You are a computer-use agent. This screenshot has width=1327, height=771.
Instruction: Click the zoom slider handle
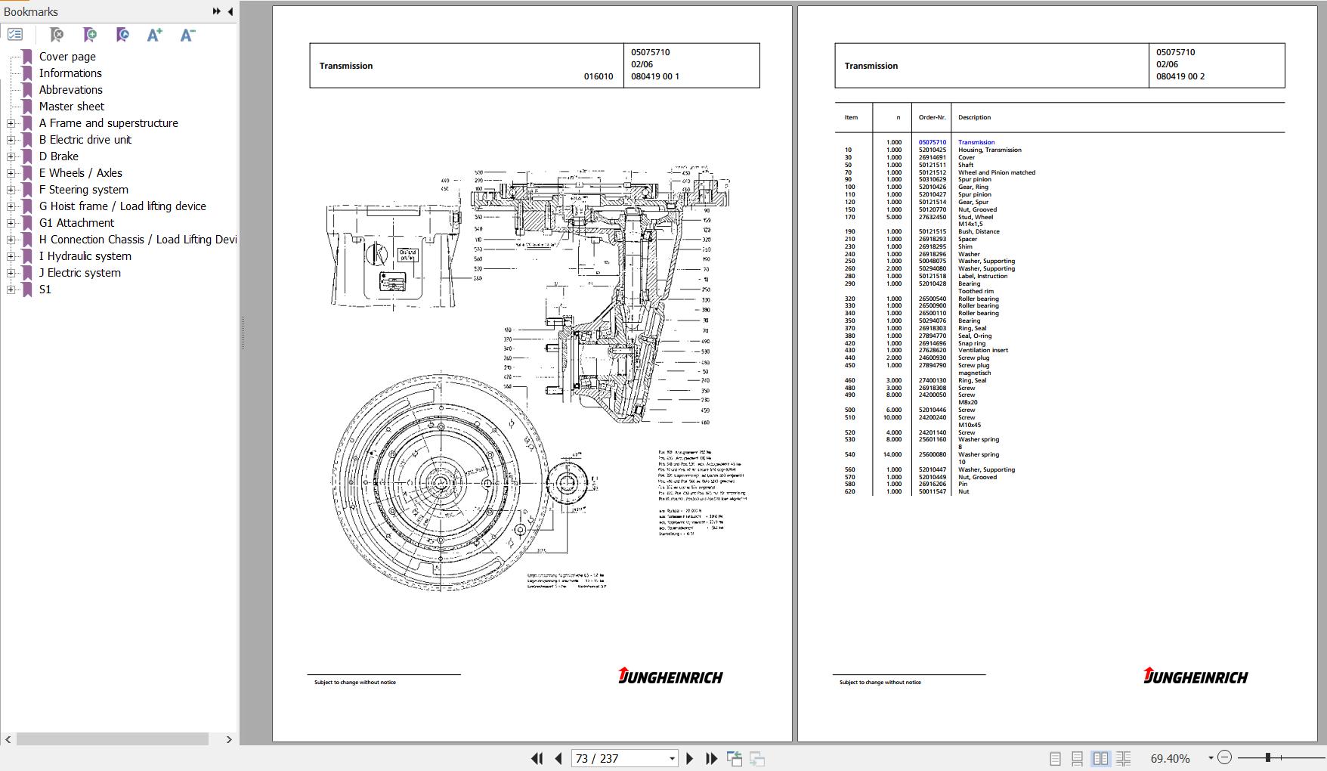coord(1267,757)
